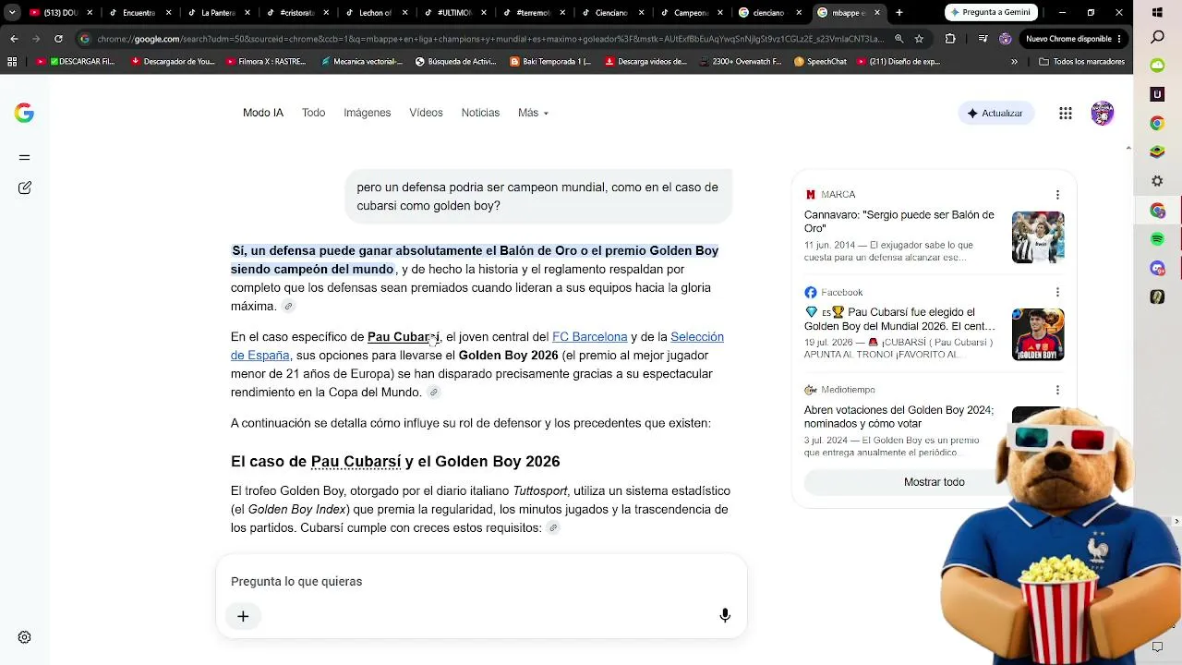
Task: Open the settings gear in the Google sidebar
Action: (24, 637)
